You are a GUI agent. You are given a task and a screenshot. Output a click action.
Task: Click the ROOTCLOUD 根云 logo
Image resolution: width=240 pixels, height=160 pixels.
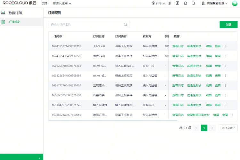pyautogui.click(x=19, y=3)
